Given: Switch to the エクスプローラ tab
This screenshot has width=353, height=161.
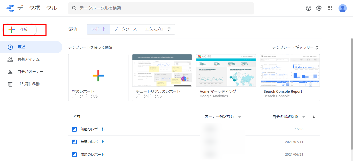Looking at the screenshot, I should (158, 29).
